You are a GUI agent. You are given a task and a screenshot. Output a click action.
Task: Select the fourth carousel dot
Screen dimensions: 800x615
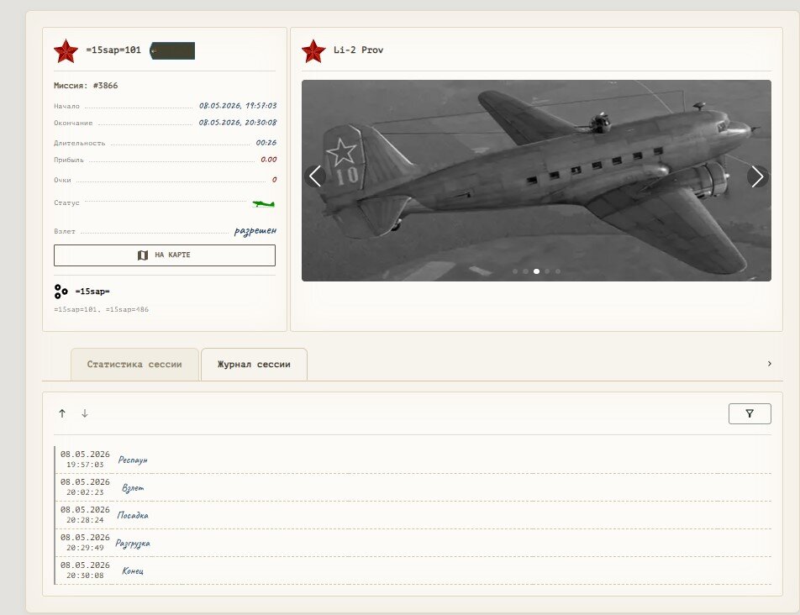547,271
